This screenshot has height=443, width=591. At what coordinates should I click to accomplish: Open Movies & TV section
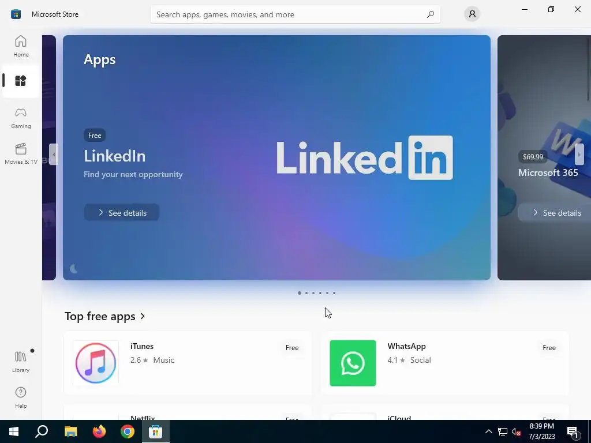click(21, 154)
